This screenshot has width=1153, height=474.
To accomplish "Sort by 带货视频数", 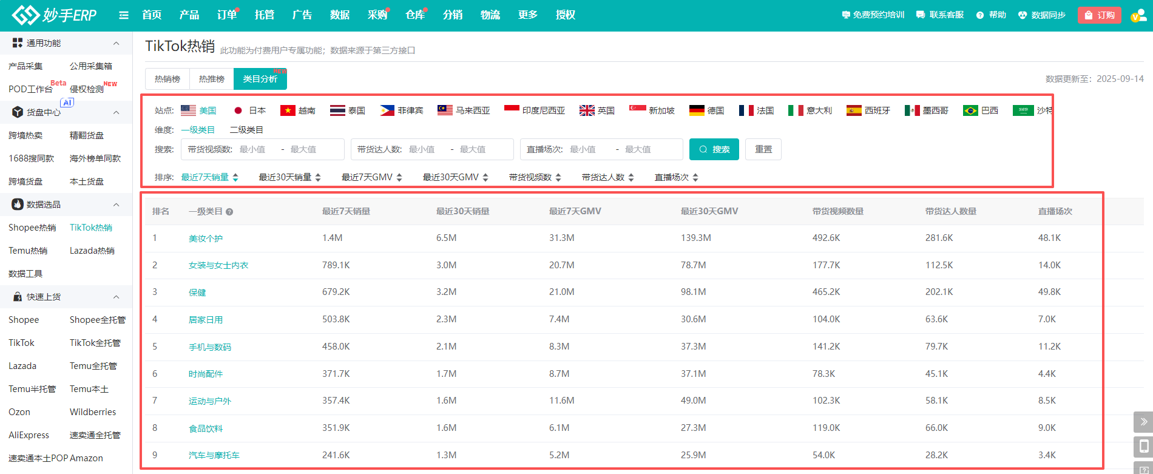I will (x=535, y=177).
